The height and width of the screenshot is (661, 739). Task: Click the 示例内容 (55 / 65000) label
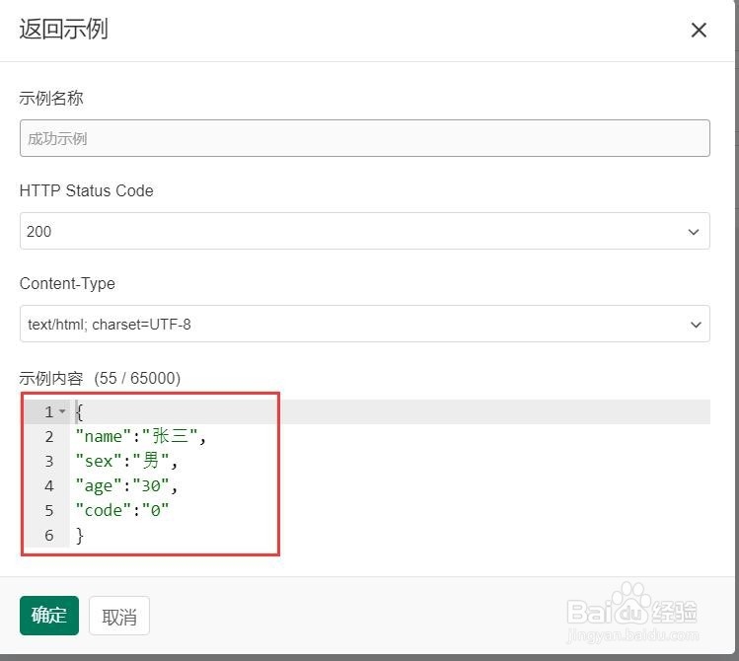click(x=100, y=378)
